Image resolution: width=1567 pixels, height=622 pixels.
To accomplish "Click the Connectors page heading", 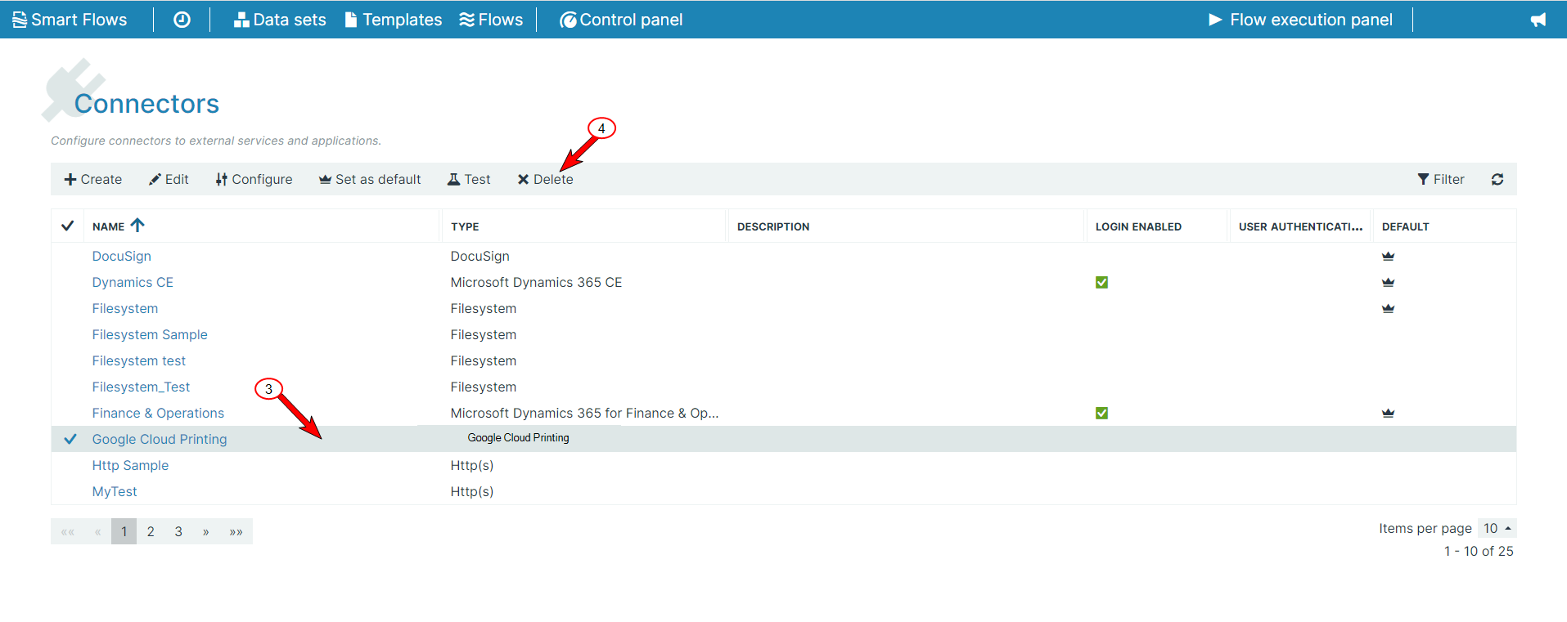I will click(146, 104).
